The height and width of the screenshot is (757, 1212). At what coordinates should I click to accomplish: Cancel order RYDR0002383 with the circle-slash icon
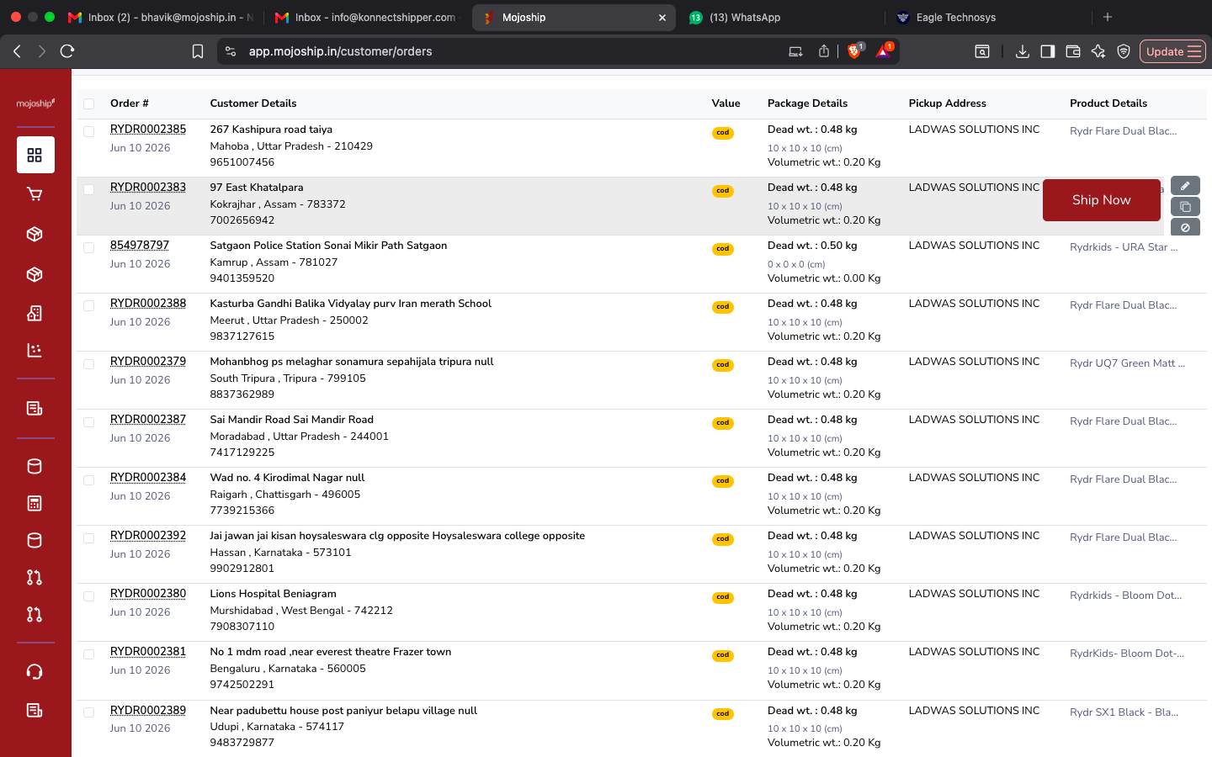click(1185, 227)
